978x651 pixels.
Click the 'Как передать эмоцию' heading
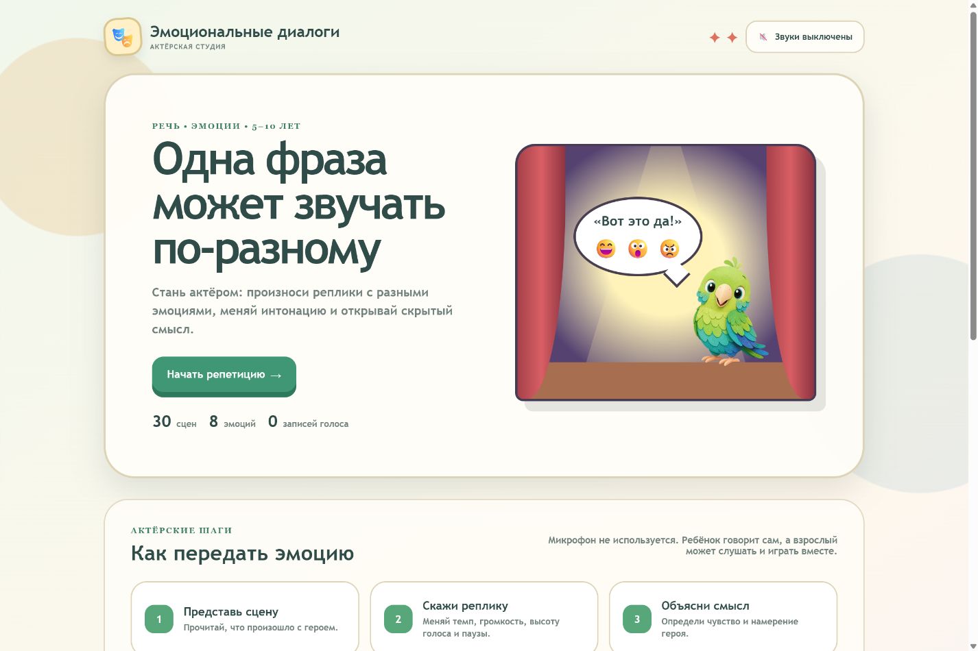(243, 553)
